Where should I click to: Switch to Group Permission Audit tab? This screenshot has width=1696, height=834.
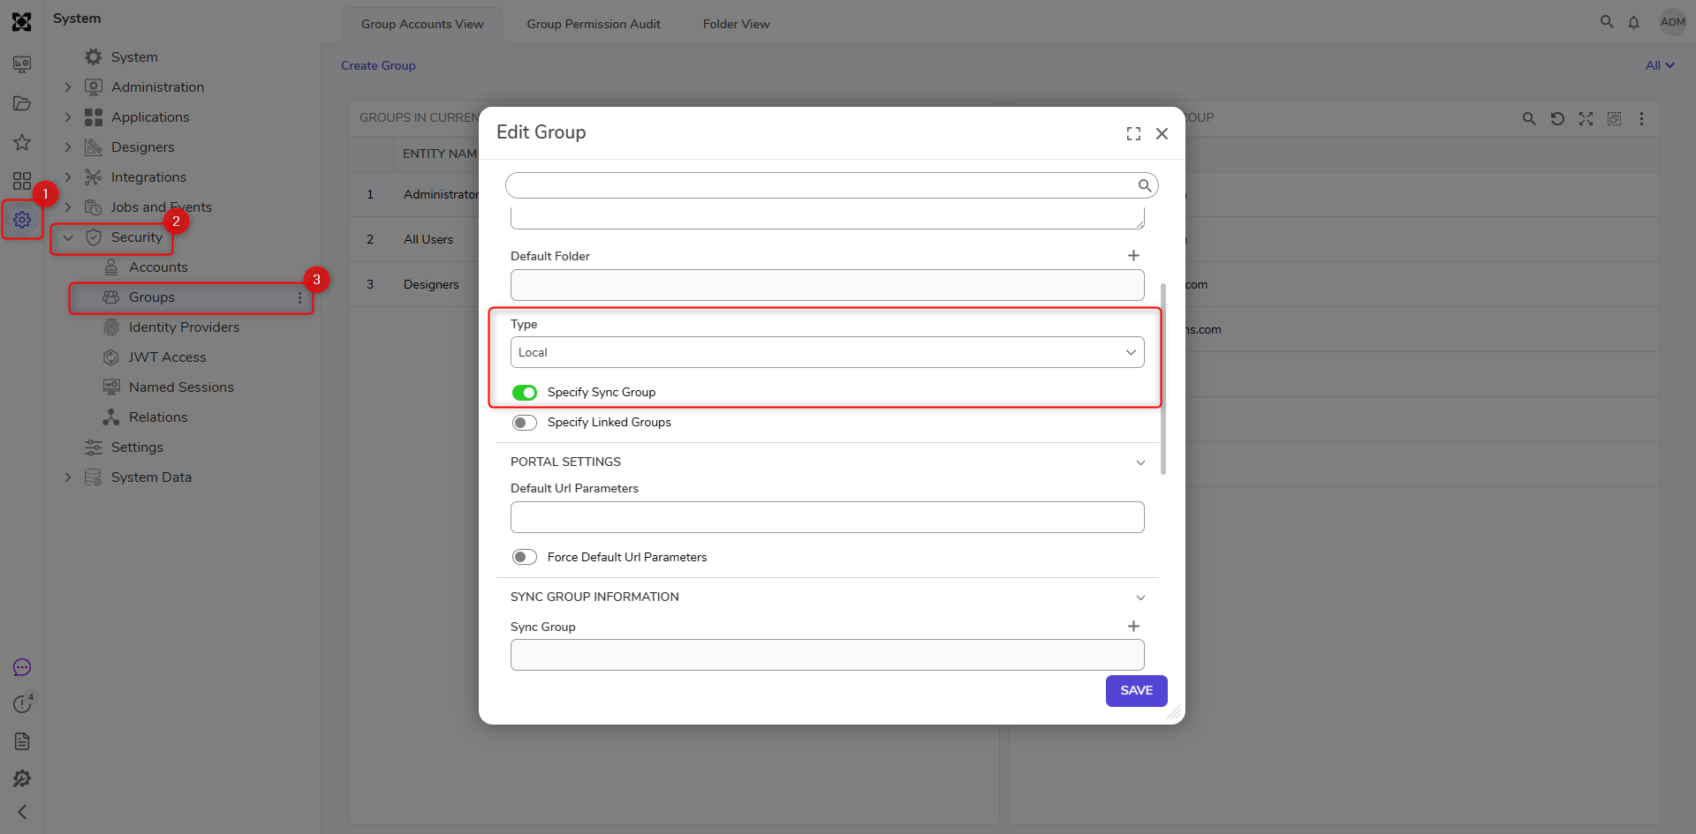594,25
